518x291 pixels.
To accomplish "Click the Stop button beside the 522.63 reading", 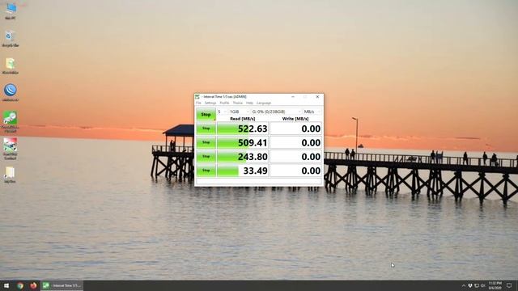I will 206,129.
